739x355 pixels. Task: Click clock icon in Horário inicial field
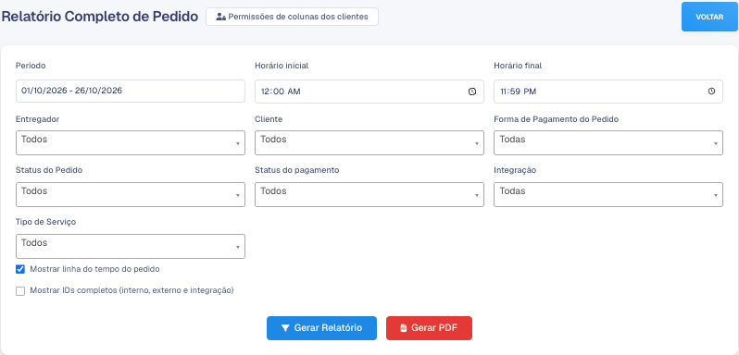pyautogui.click(x=472, y=92)
